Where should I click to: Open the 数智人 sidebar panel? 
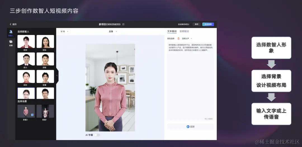point(11,33)
